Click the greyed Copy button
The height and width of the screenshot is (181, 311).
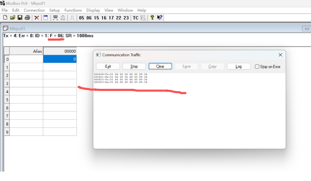pos(213,66)
